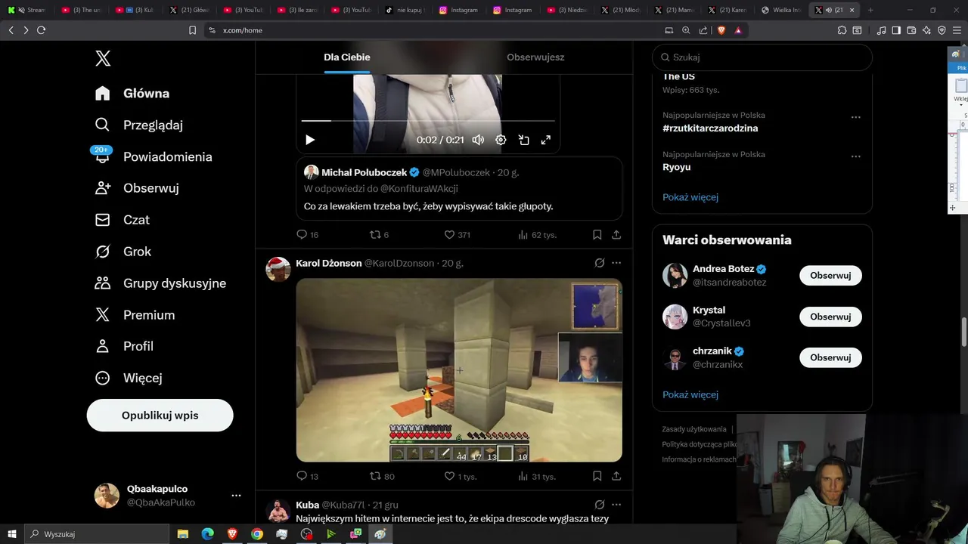Open Czat messages
The image size is (968, 544).
[123, 220]
